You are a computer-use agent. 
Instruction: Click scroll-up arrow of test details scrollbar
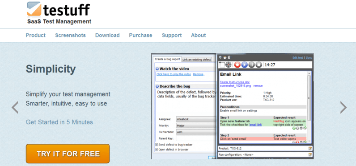point(309,73)
